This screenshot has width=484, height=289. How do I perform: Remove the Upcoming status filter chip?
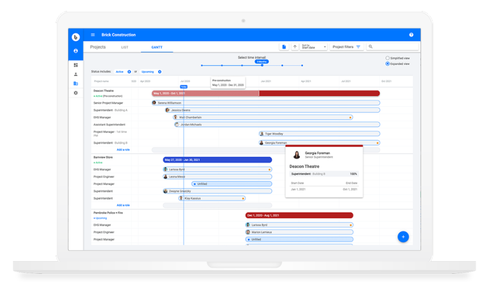click(x=160, y=72)
